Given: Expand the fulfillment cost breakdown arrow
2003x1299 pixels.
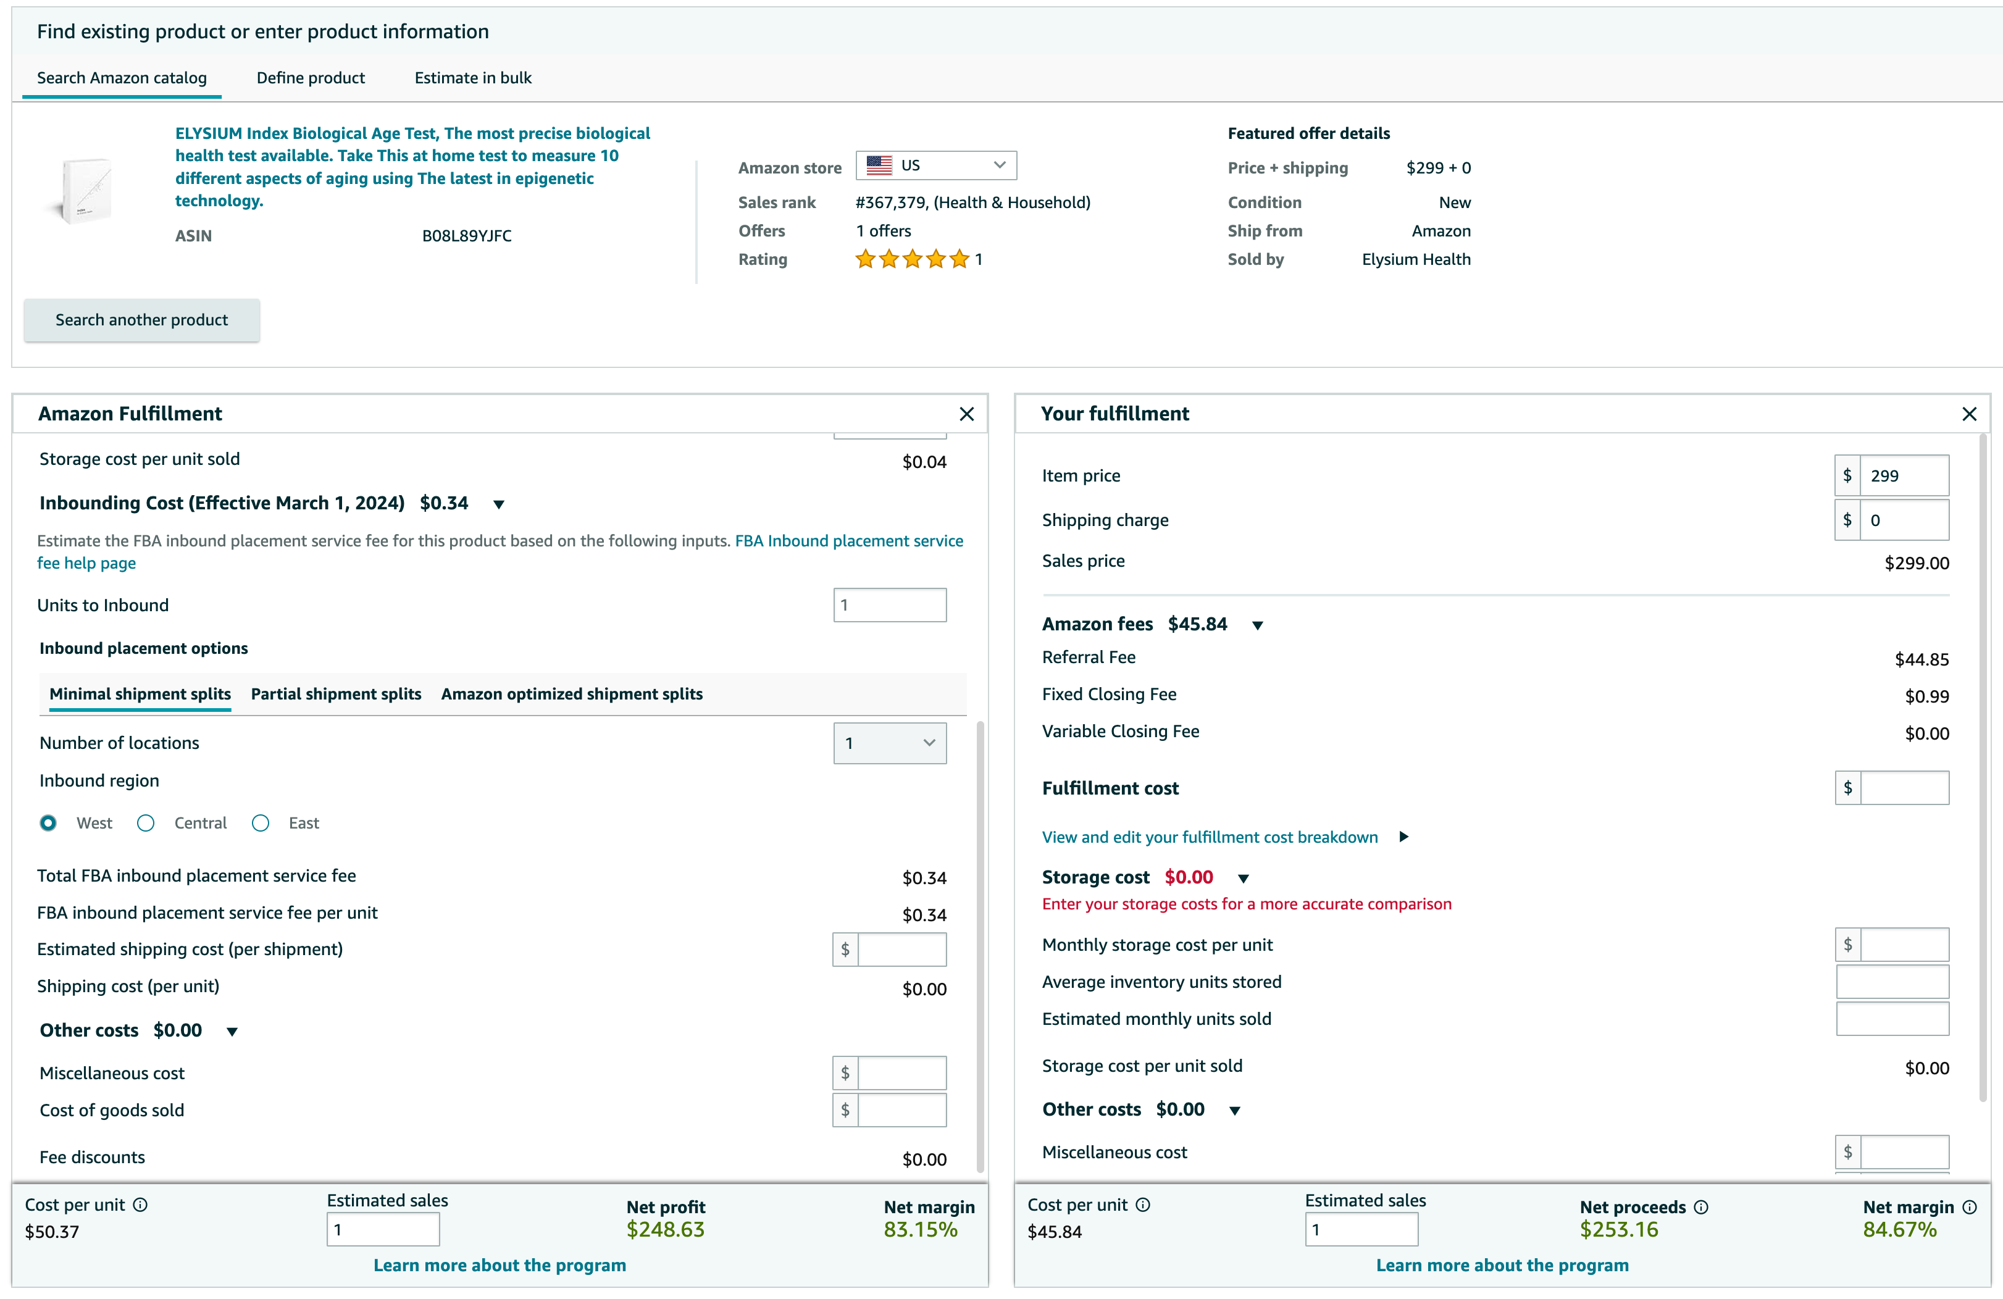Looking at the screenshot, I should [1403, 837].
